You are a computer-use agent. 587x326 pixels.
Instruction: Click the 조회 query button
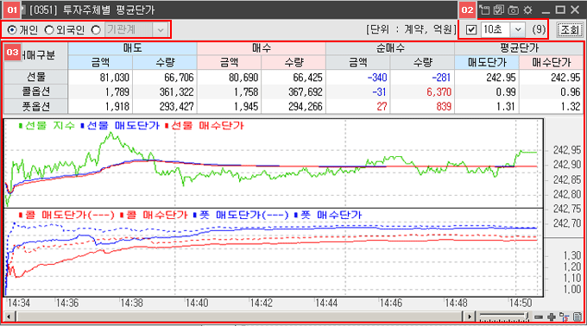pyautogui.click(x=570, y=29)
